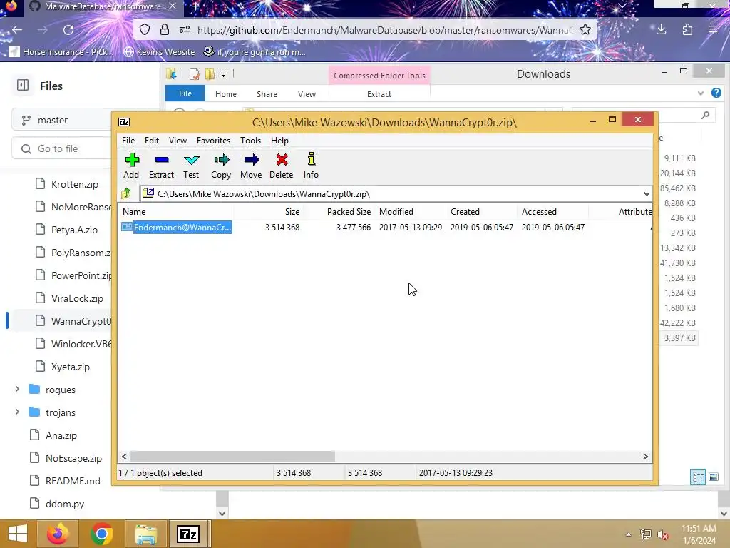
Task: Run the Test tool in 7-Zip
Action: click(x=191, y=166)
